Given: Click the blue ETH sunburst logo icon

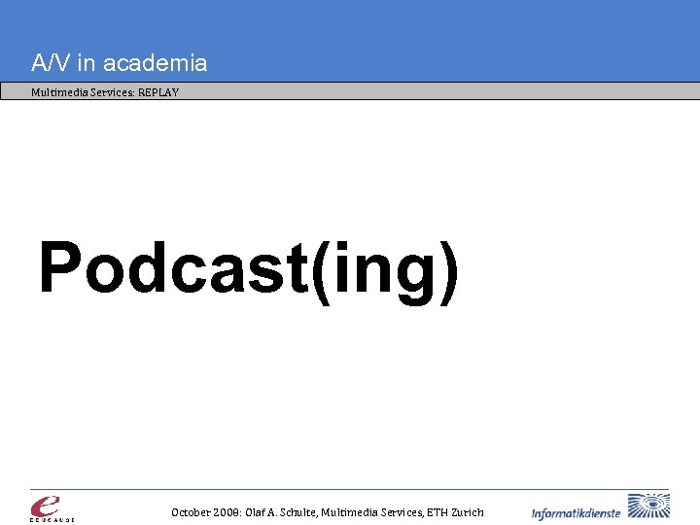Looking at the screenshot, I should click(648, 506).
